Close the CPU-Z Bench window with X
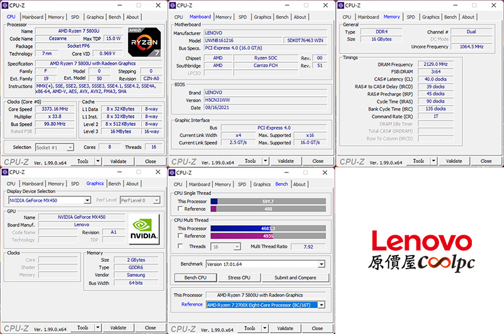 pos(325,172)
